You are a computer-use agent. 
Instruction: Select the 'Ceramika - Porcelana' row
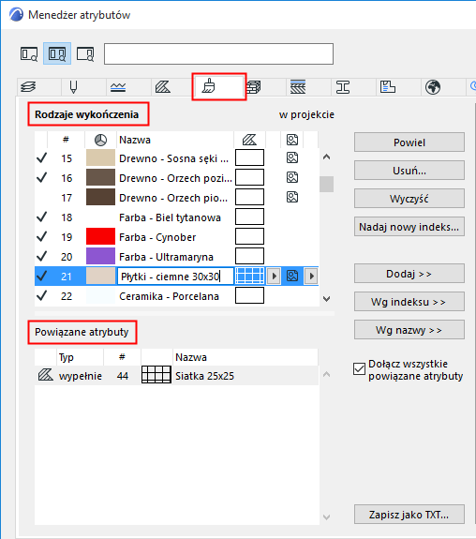177,296
